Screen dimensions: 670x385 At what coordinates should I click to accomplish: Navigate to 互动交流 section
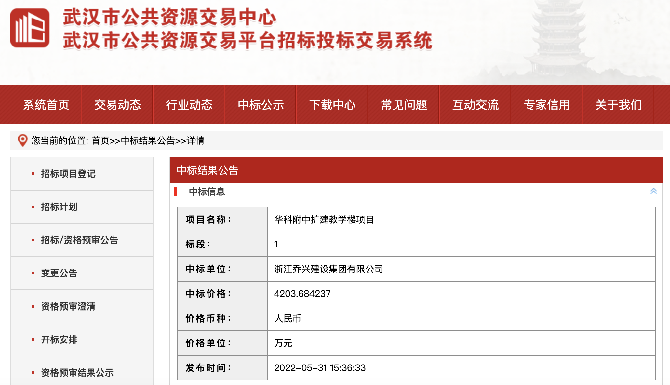[475, 105]
